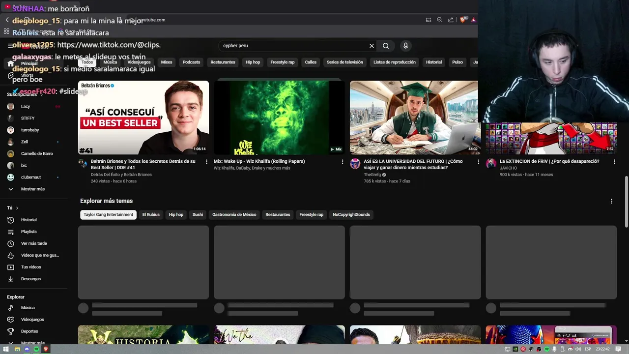Screen dimensions: 629x354
Task: Click the volume icon in the system tray
Action: [578, 349]
